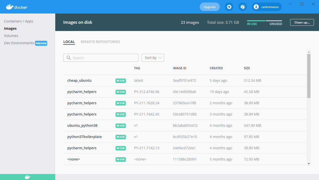Switch to REMOTE REPOSITORIES tab
Viewport: 319px width, 180px height.
click(100, 42)
